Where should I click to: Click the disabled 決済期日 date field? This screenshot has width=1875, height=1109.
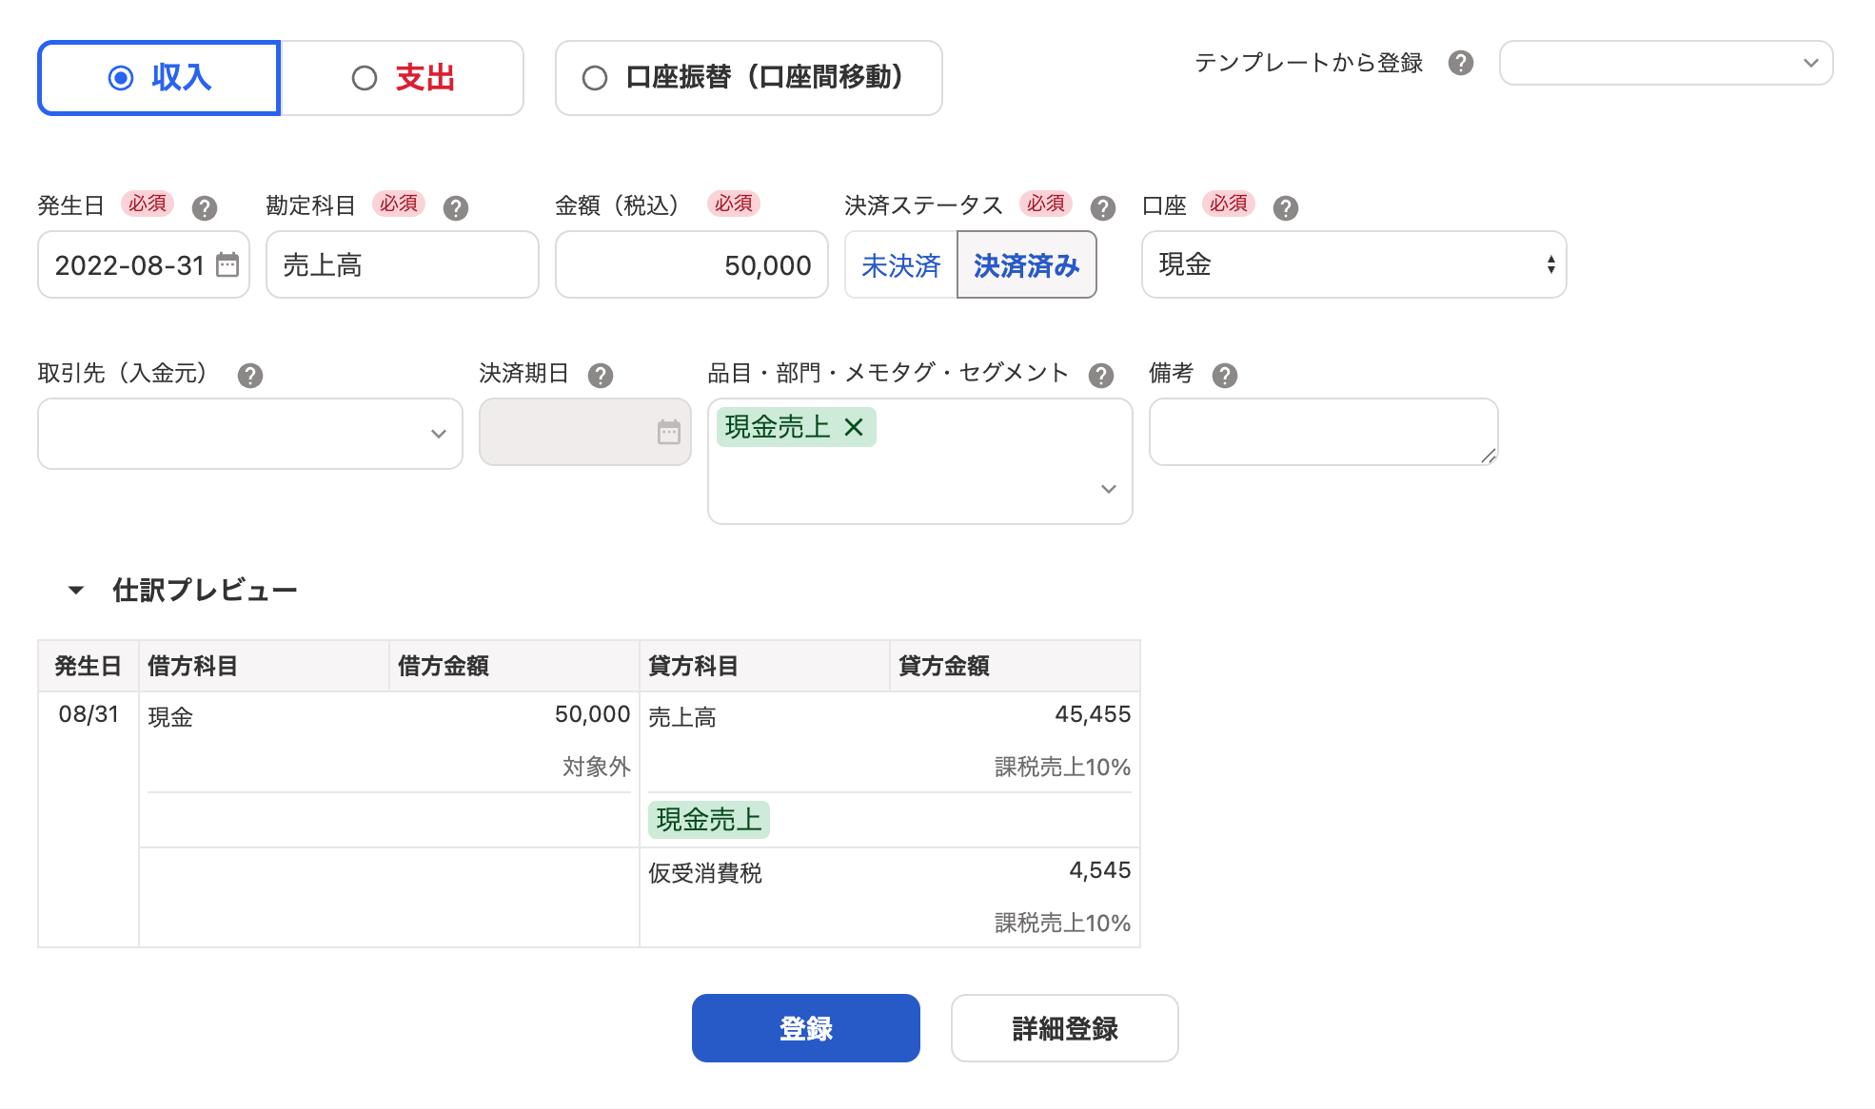coord(585,432)
